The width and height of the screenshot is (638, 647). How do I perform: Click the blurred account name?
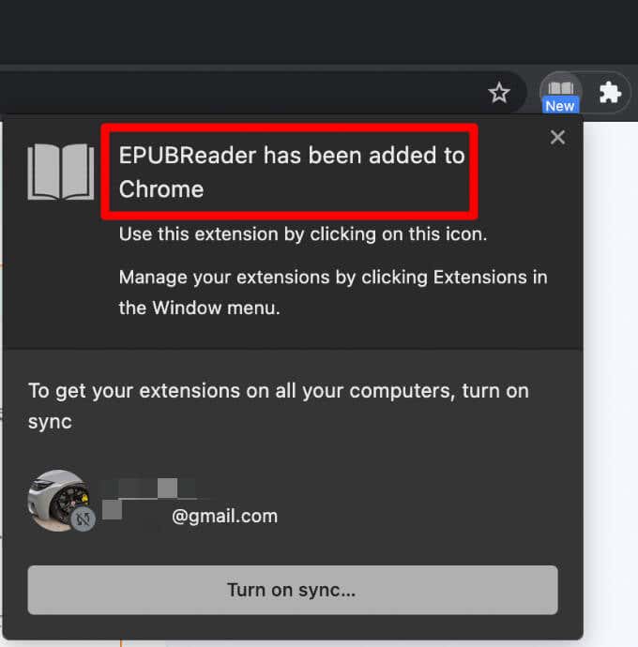click(148, 489)
